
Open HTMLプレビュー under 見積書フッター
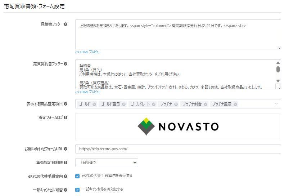point(88,52)
